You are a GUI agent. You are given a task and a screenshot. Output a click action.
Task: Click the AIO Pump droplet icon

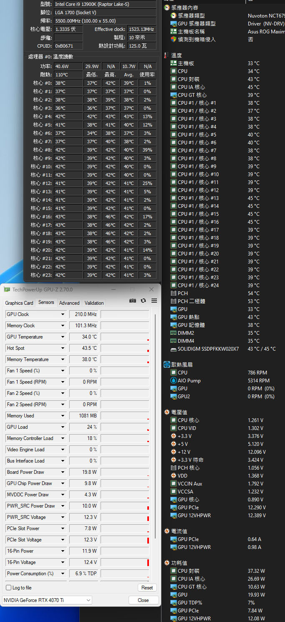coord(174,380)
